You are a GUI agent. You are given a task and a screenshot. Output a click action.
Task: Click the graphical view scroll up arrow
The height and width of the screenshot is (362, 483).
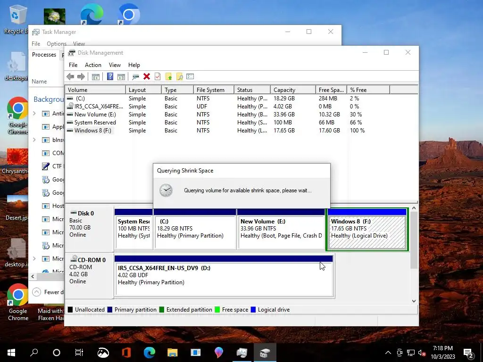(414, 208)
